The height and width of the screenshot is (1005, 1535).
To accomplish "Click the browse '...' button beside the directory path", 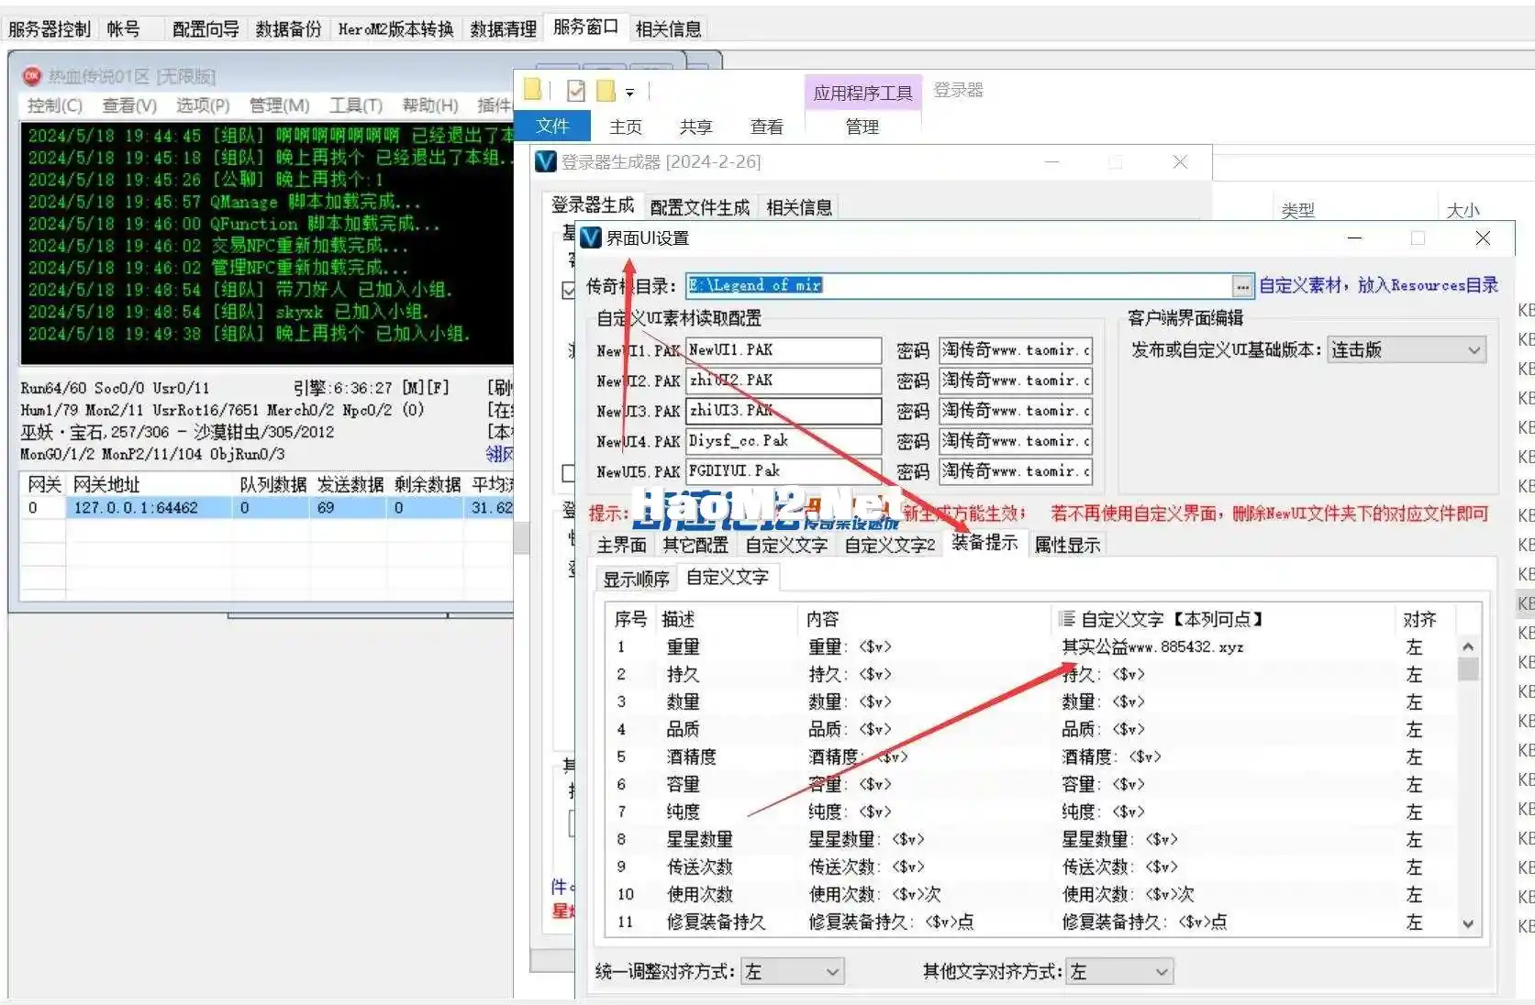I will (1242, 286).
